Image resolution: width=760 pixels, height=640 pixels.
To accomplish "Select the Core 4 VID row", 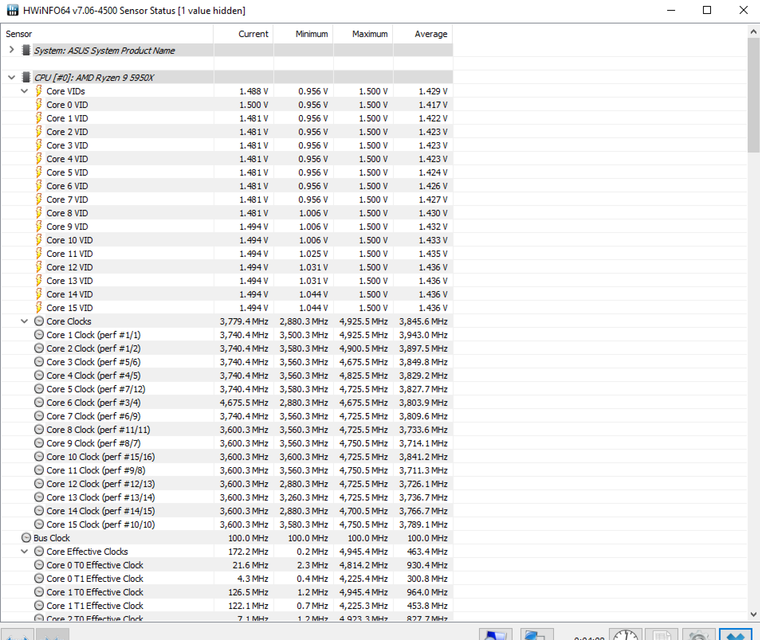I will 226,159.
